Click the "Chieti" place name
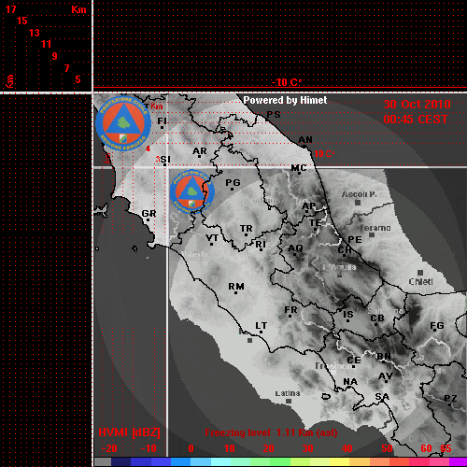467x467 pixels. click(x=420, y=282)
